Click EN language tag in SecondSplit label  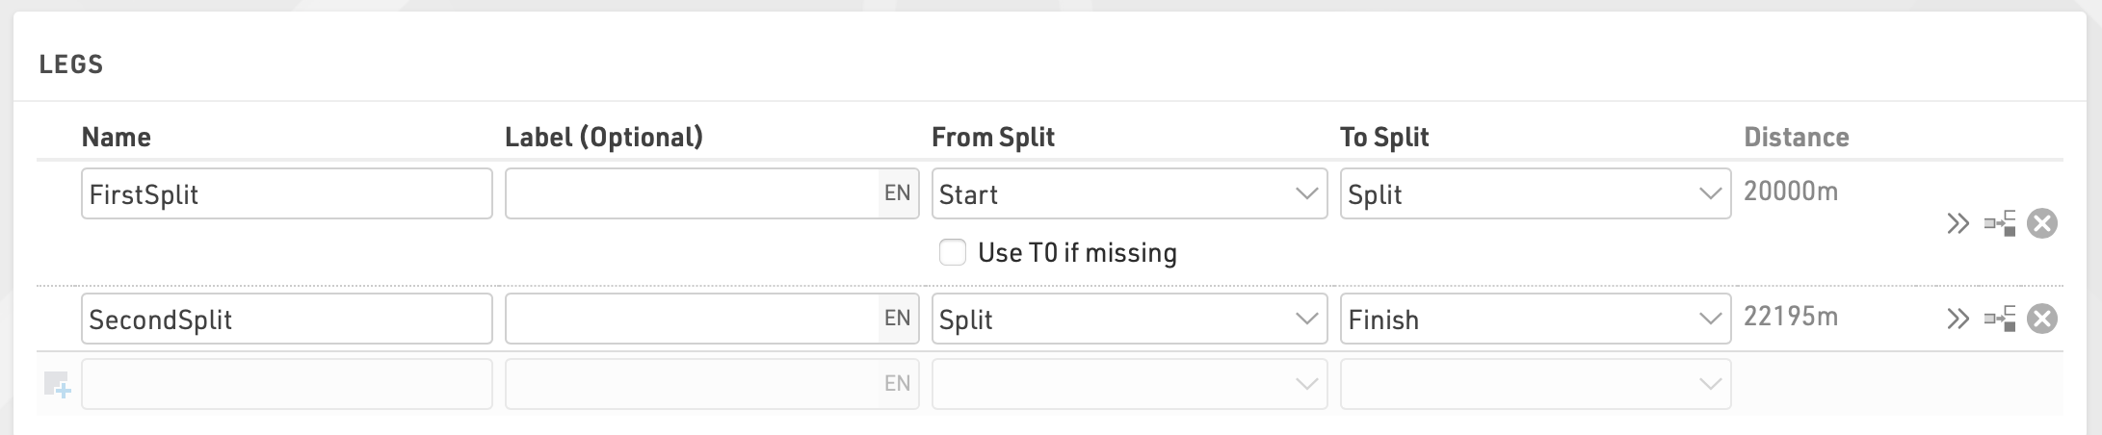[x=897, y=319]
